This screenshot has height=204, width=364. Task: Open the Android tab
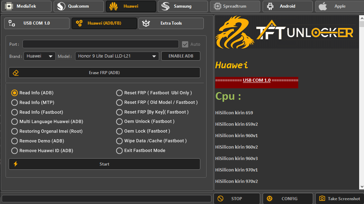[288, 6]
